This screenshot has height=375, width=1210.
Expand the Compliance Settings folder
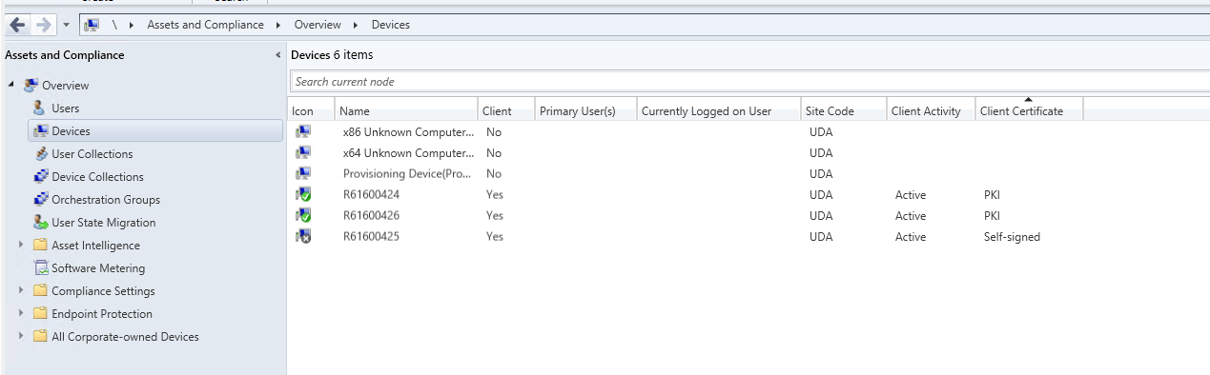21,291
